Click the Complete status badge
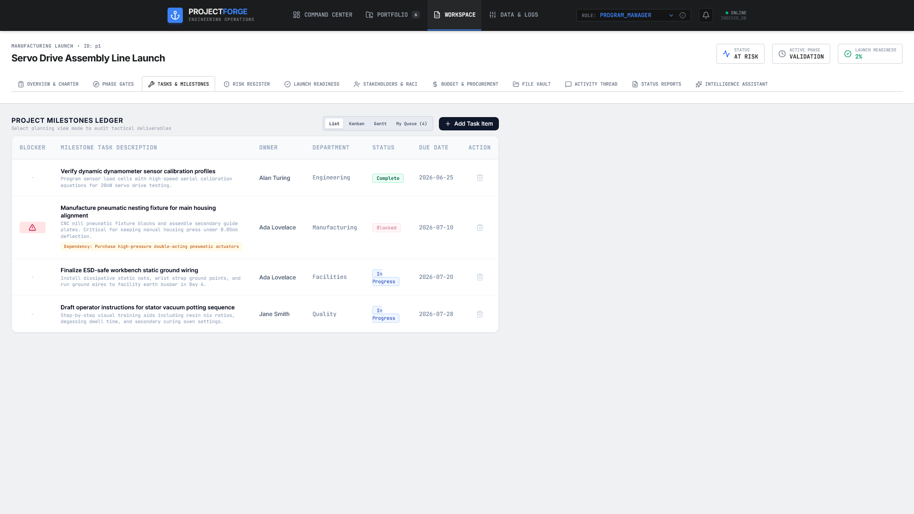 [x=388, y=178]
